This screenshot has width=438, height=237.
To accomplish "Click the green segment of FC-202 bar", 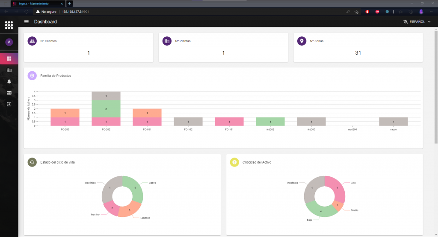I will 106,109.
